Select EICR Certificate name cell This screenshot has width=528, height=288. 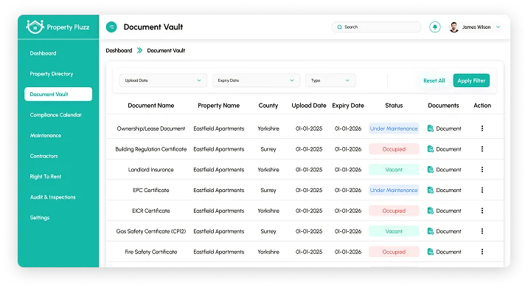click(x=151, y=210)
